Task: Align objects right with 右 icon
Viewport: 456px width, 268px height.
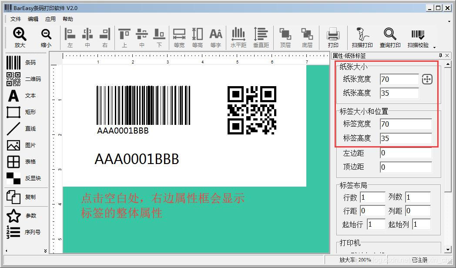Action: coord(105,37)
